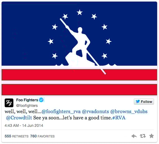This screenshot has width=159, height=144.
Task: Click the reply arrow icon
Action: (x=134, y=136)
